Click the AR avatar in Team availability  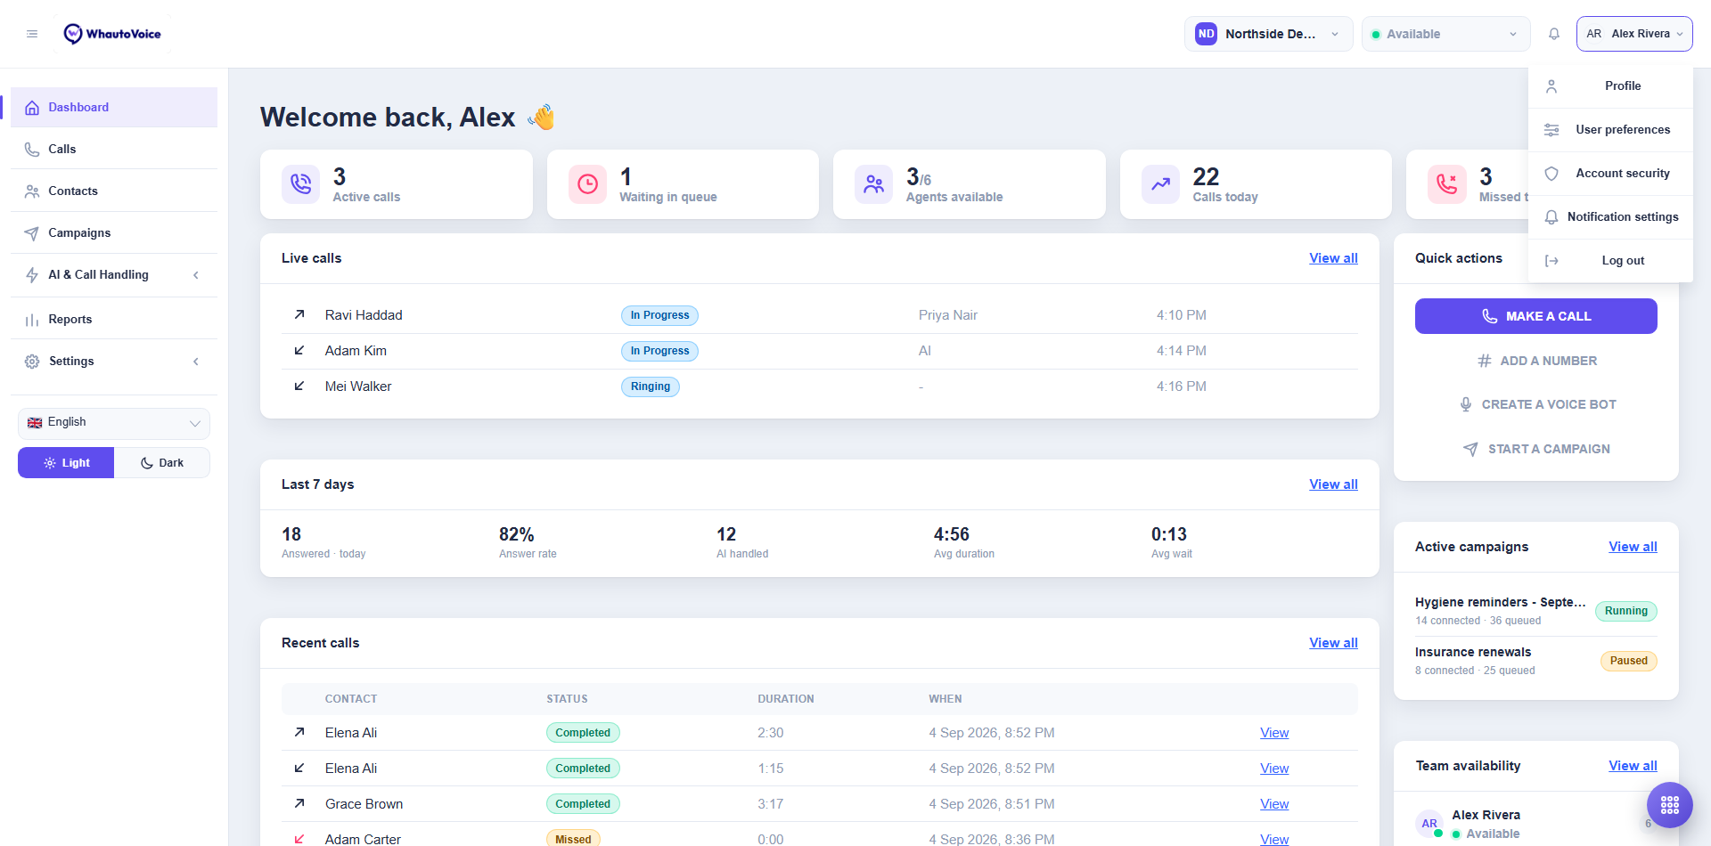1429,824
